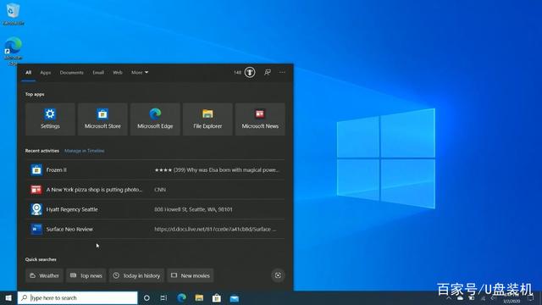Open the Surface Neo Review document
Viewport: 542px width, 305px height.
(155, 229)
